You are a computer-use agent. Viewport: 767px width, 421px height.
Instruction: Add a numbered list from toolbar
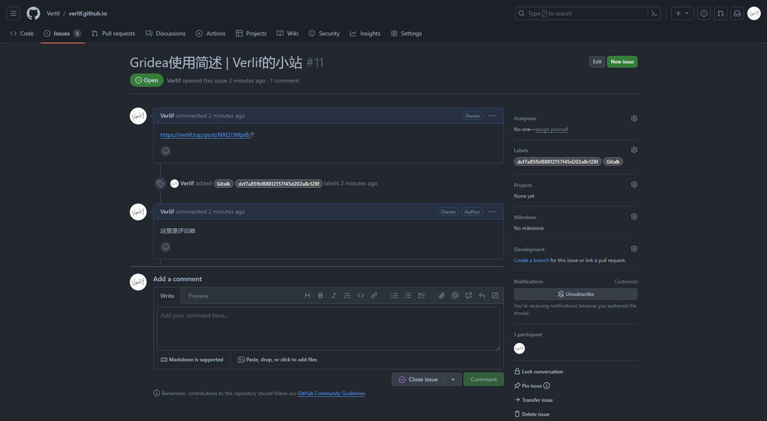pyautogui.click(x=394, y=295)
